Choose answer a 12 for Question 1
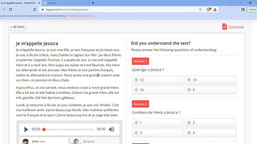This screenshot has width=257, height=144. point(158,80)
